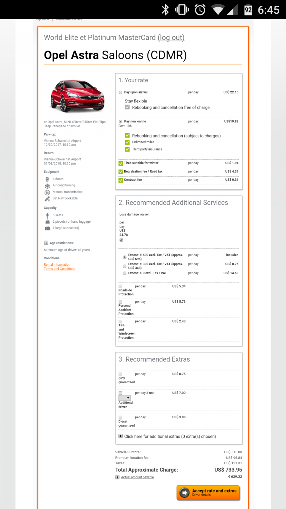The height and width of the screenshot is (509, 286).
Task: Tap the Save 10% label
Action: 125,126
